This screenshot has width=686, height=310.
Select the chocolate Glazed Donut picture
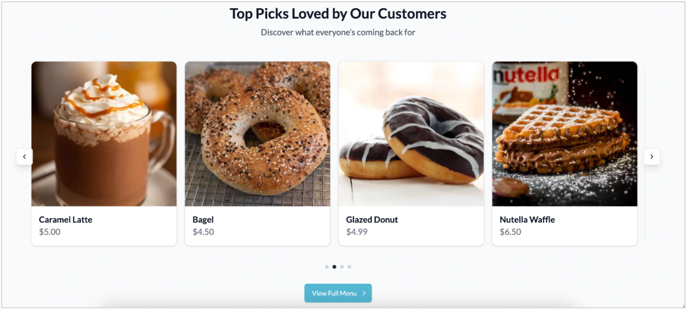(x=411, y=134)
